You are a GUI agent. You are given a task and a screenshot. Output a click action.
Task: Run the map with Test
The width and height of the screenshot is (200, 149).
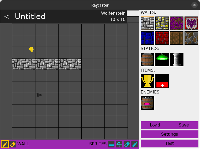pyautogui.click(x=170, y=144)
